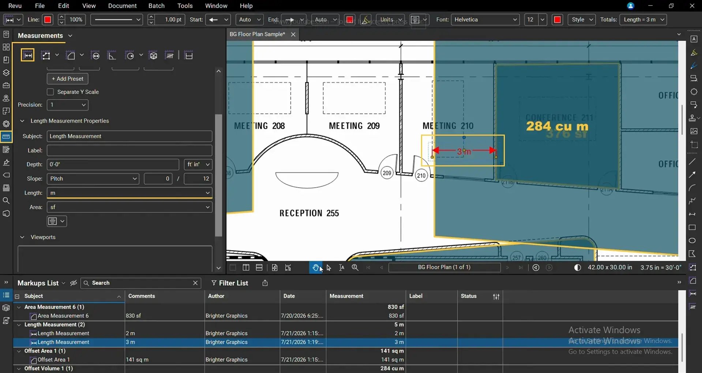Click the Line color red swatch
The image size is (702, 373).
(x=48, y=20)
